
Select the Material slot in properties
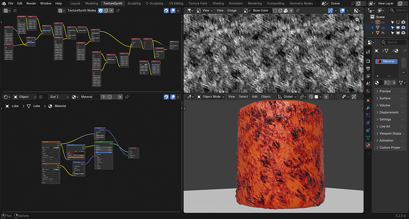point(386,61)
